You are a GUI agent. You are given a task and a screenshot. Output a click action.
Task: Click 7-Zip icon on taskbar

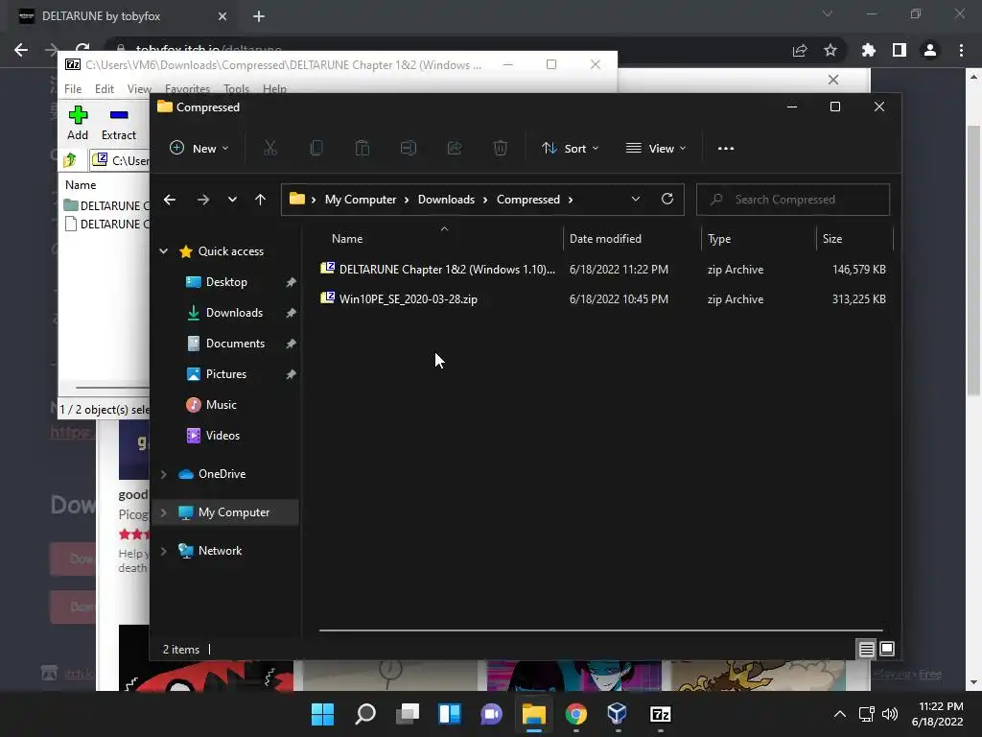click(x=661, y=714)
